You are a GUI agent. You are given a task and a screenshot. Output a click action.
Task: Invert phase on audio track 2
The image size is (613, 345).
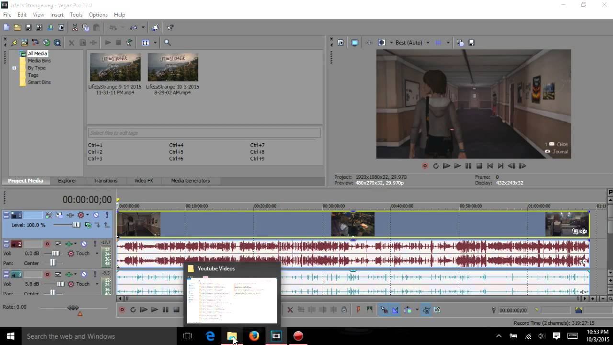click(x=58, y=244)
